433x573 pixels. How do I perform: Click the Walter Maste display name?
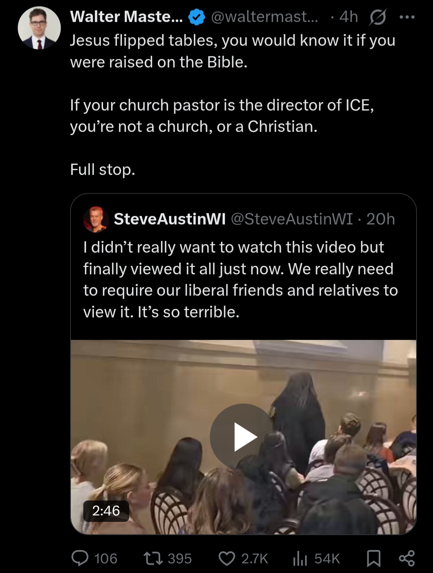tap(126, 16)
